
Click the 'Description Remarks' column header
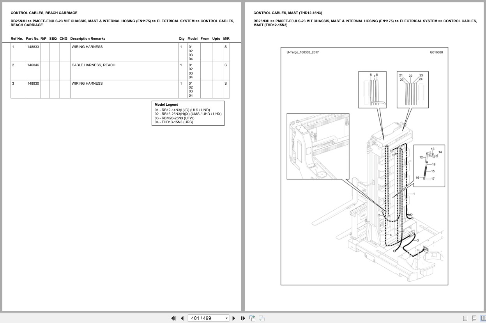pos(88,39)
